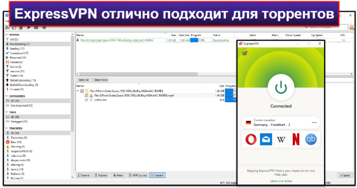Switch to the Content tab
This screenshot has height=188, width=357.
coord(158,175)
